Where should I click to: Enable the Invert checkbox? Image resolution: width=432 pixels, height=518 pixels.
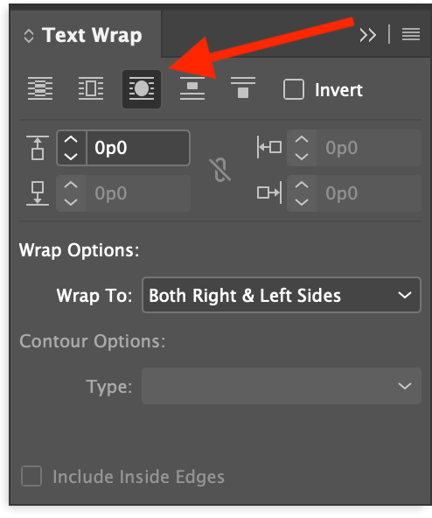click(294, 89)
